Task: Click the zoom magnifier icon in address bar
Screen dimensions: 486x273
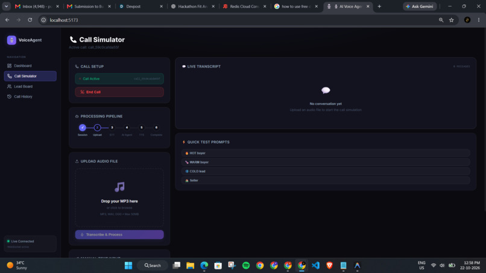Action: tap(441, 20)
